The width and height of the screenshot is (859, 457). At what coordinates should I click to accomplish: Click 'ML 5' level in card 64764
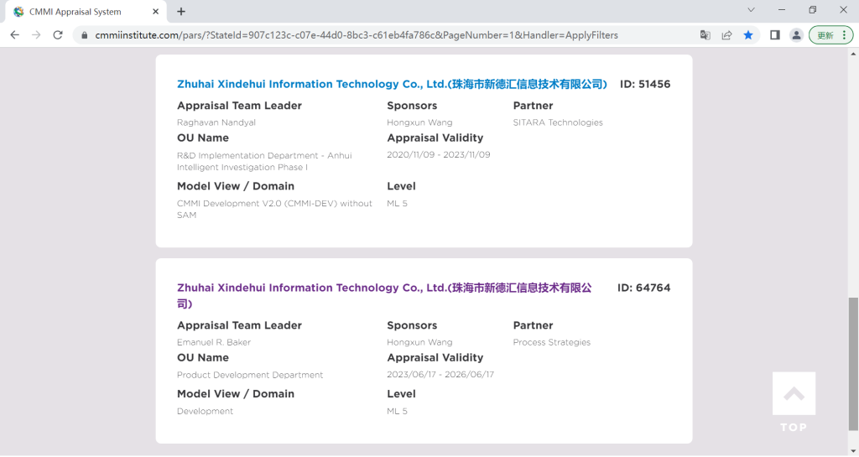(397, 411)
